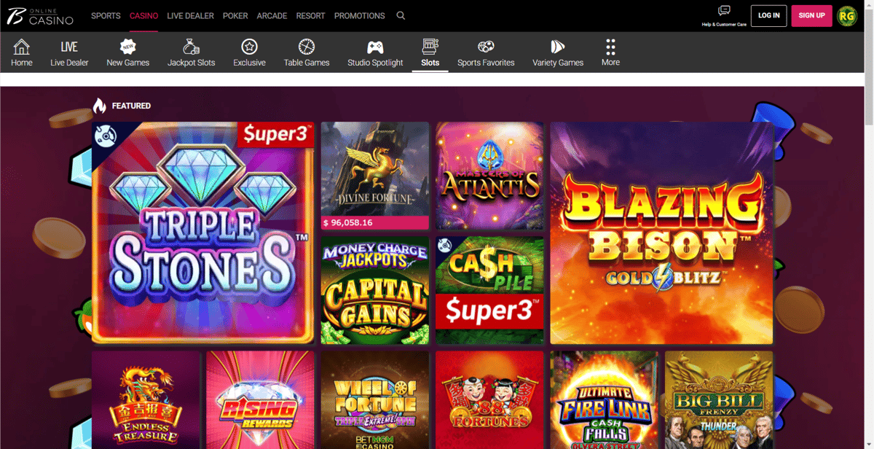Browse the Variety Games category

tap(558, 52)
